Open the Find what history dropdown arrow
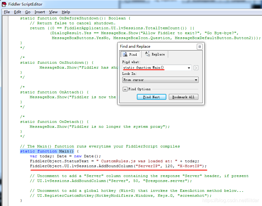The height and width of the screenshot is (206, 262). pos(189,68)
